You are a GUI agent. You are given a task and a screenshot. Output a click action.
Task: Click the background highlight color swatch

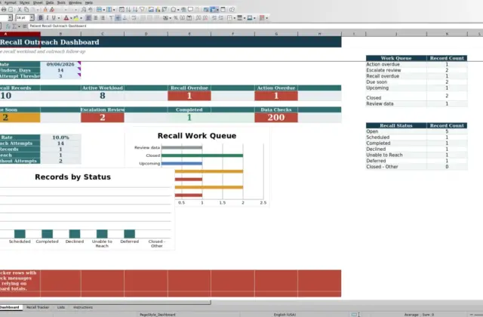(76, 18)
